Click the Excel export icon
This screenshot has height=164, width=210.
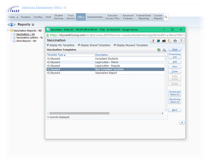(159, 50)
